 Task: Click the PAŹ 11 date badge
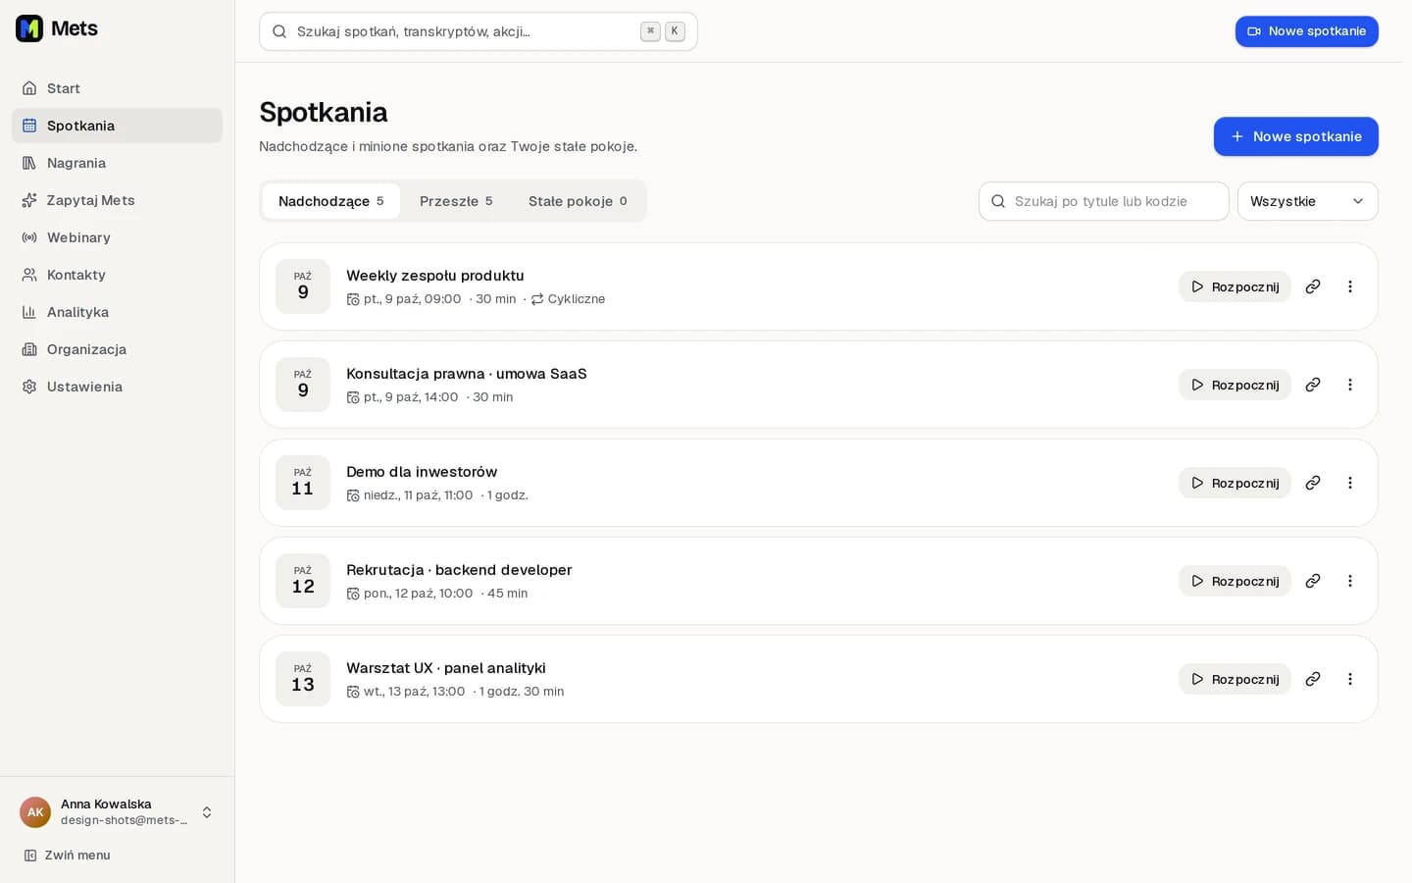303,483
